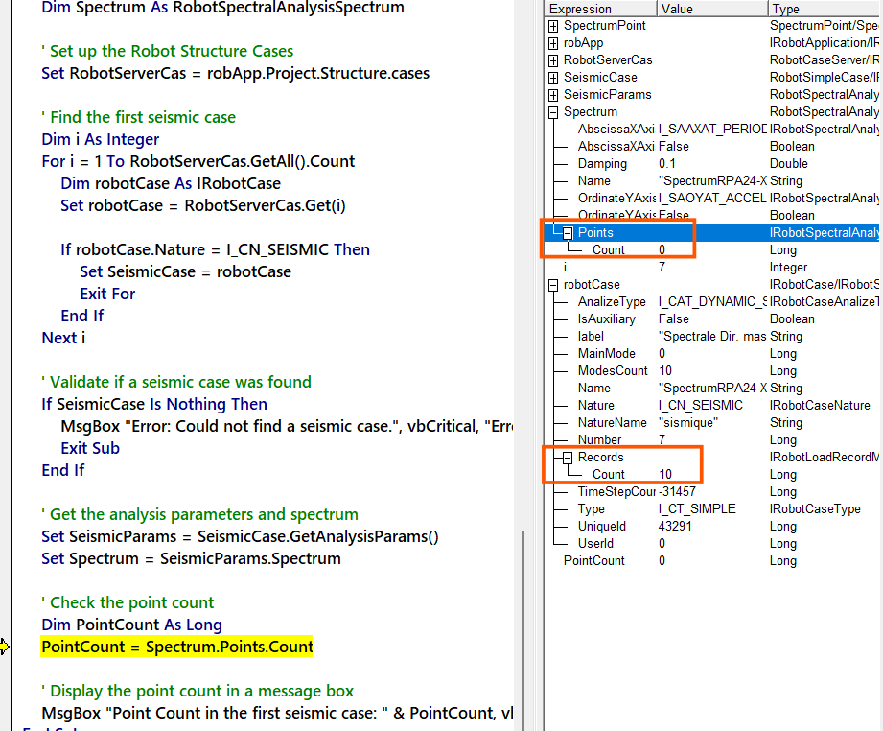The height and width of the screenshot is (731, 883).
Task: Click the Dim robotCase As IRobotCase line
Action: (171, 184)
